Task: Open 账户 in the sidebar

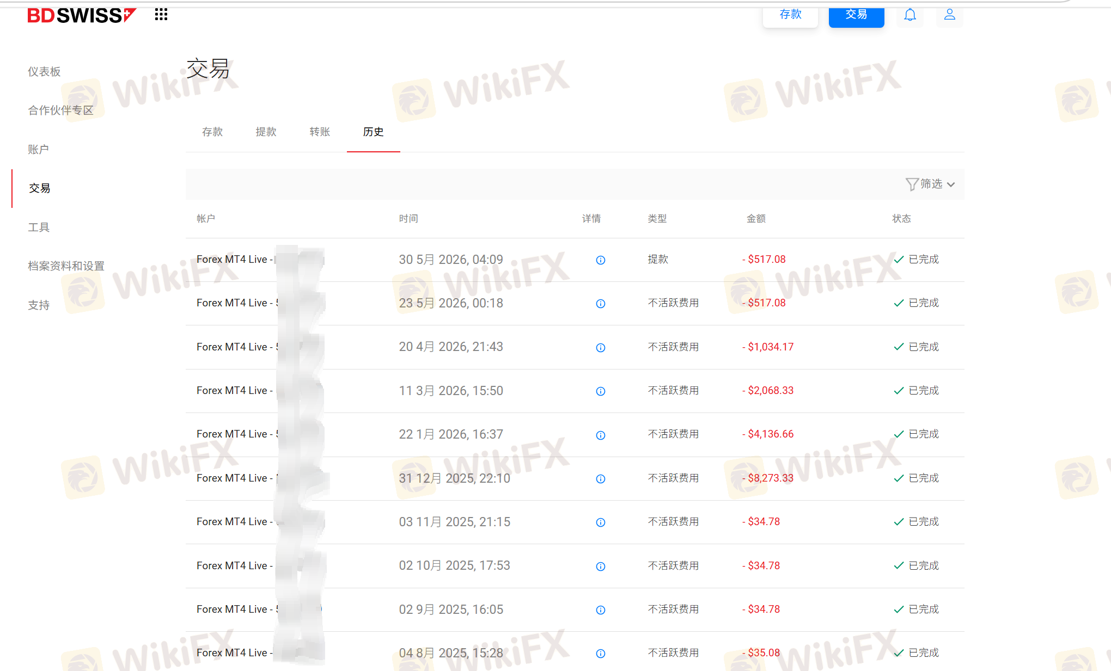Action: click(x=38, y=150)
